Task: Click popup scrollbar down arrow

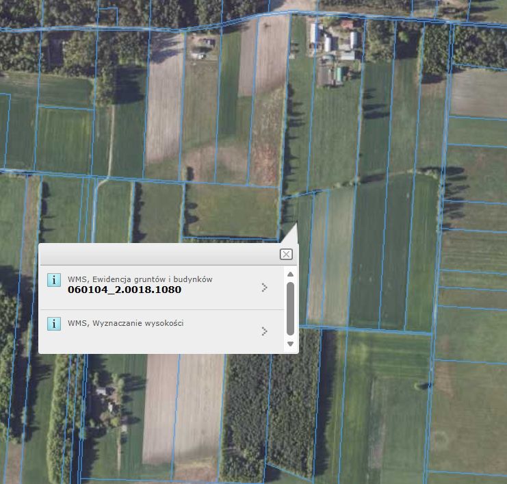Action: tap(290, 344)
